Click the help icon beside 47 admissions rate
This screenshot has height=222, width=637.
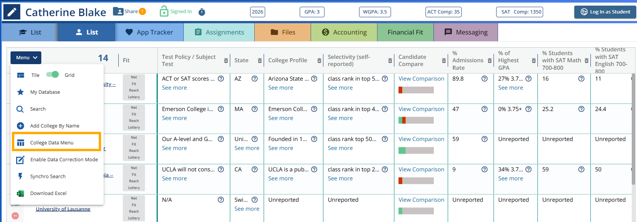click(485, 109)
